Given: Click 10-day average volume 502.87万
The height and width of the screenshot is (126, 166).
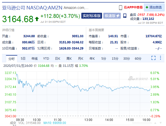Looking at the screenshot, I should point(28,48).
